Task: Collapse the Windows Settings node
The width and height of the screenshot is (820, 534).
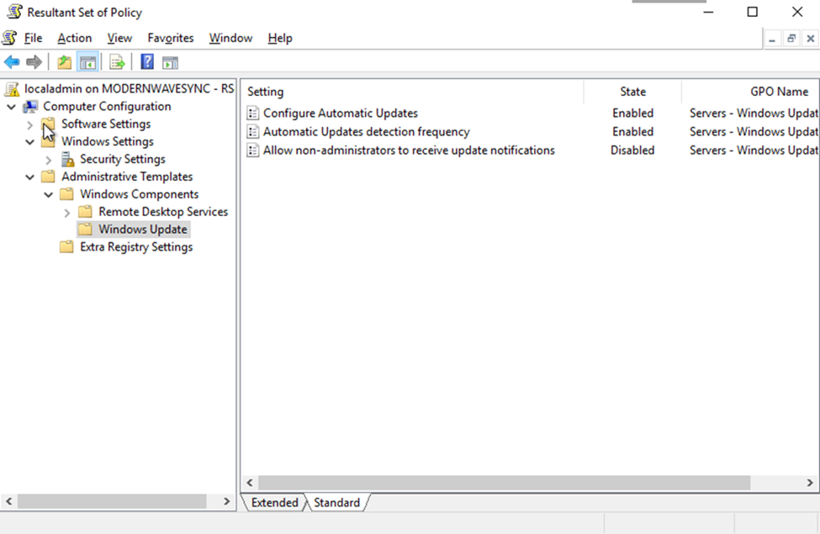Action: tap(29, 142)
